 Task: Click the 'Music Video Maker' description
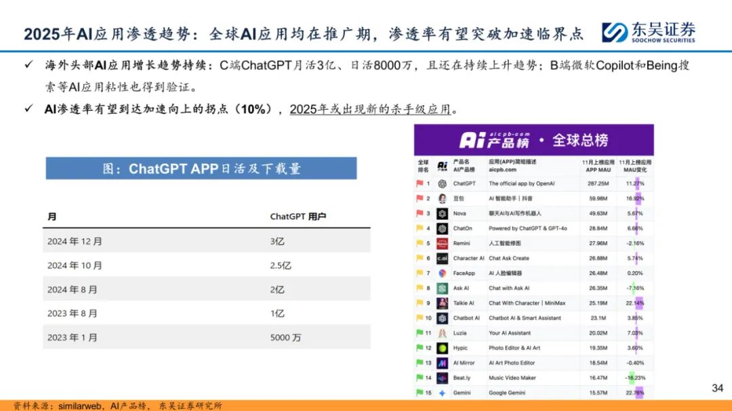512,378
